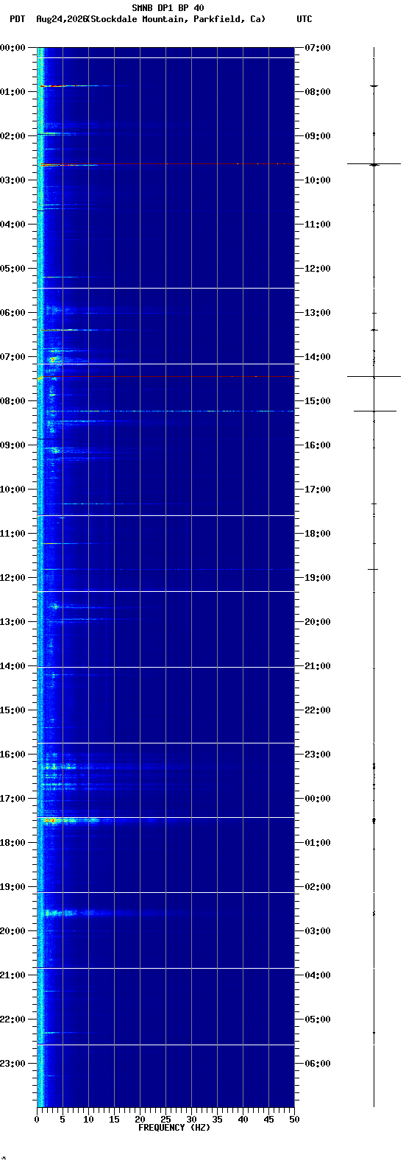This screenshot has height=1166, width=406.
Task: Click the frequency axis tick label '50'
Action: point(294,1120)
